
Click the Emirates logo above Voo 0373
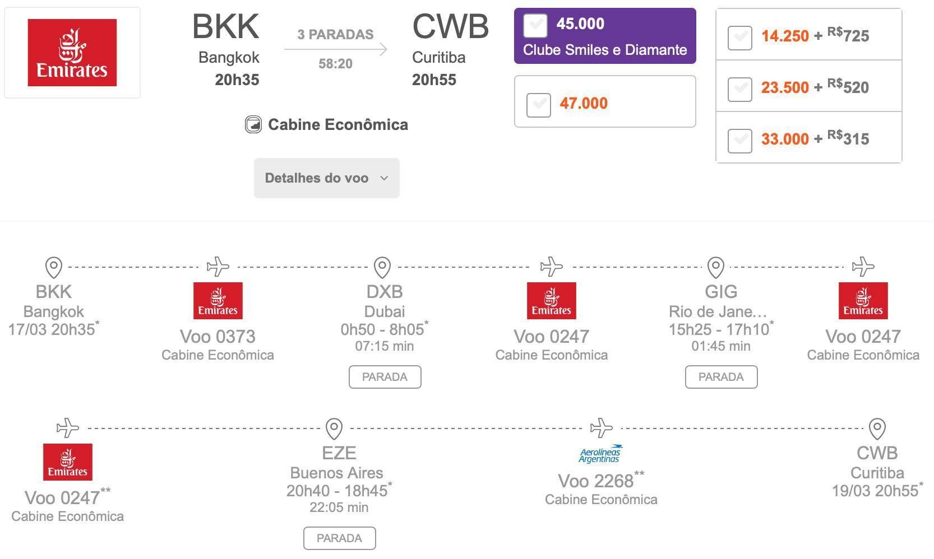[x=218, y=301]
